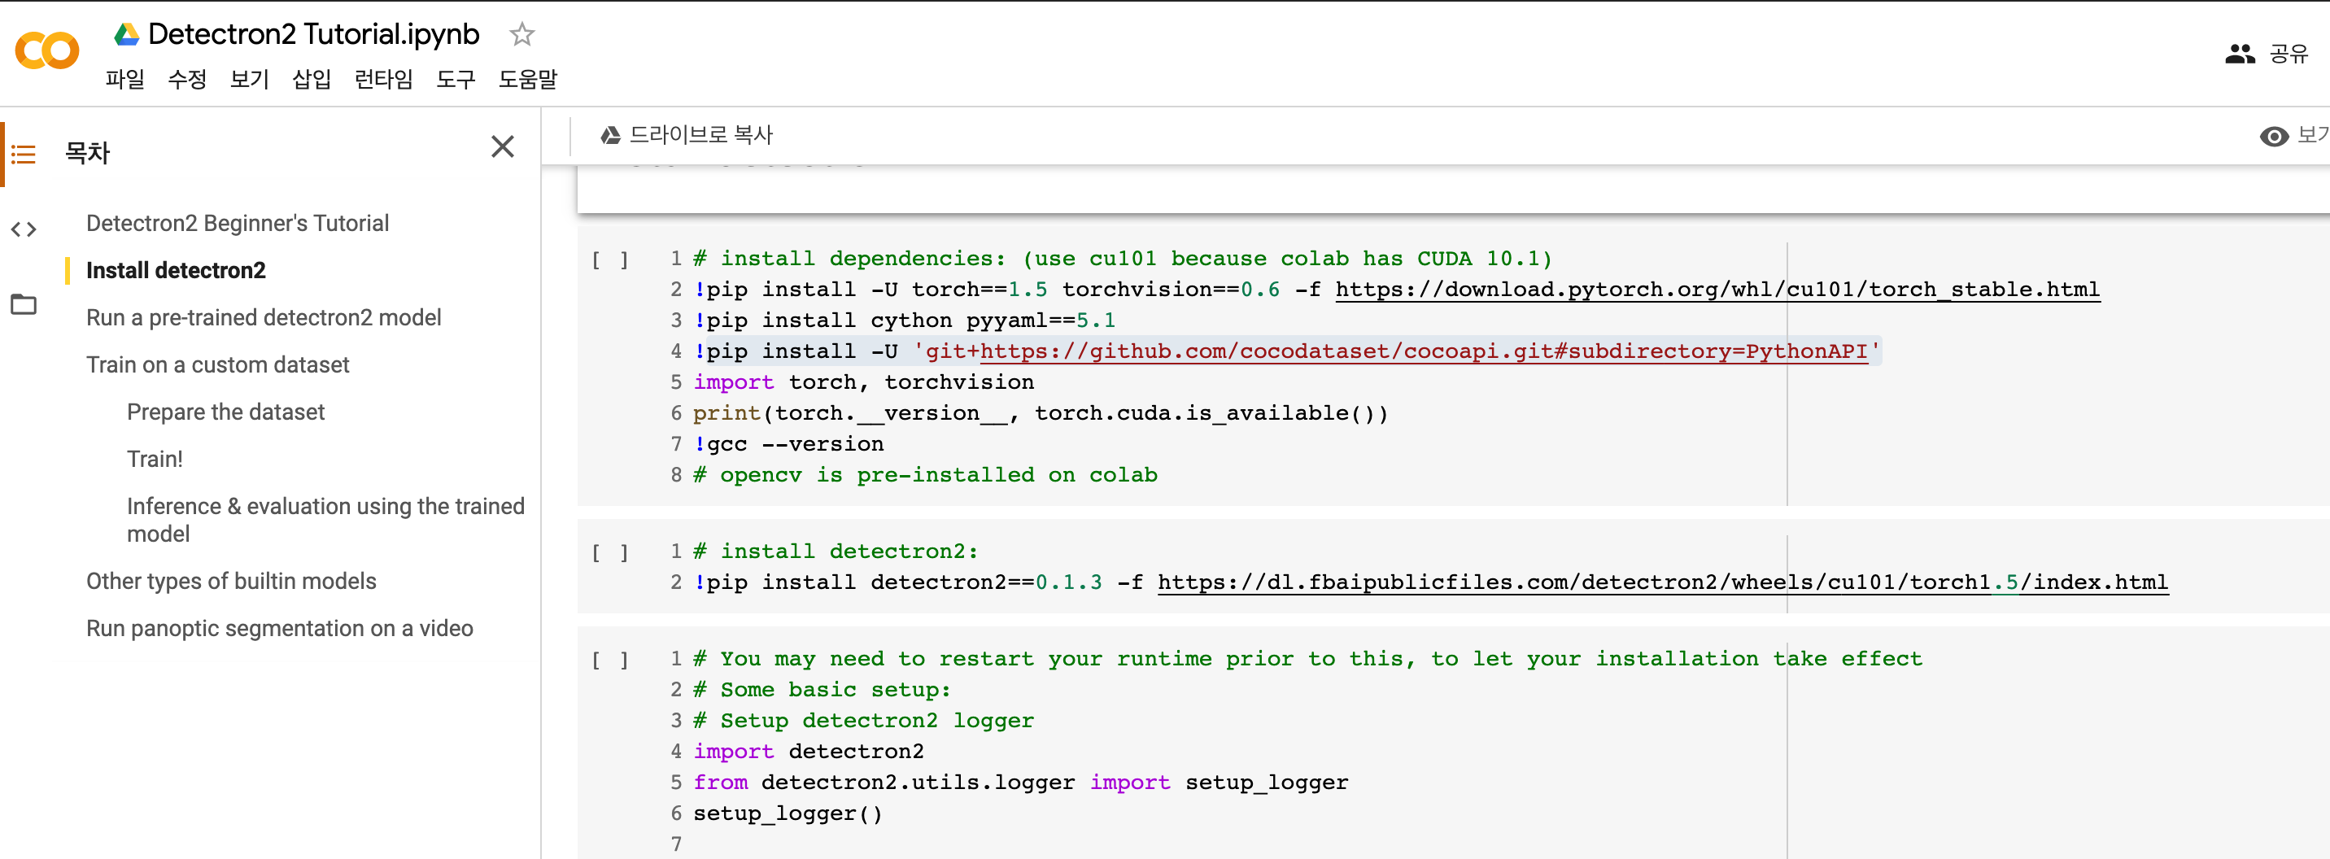Click the notebook title Detectron2 Tutorial.ipynb
Viewport: 2330px width, 859px height.
tap(314, 34)
